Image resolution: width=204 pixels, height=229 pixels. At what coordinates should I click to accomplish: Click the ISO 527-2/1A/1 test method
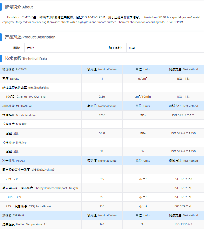(183, 115)
